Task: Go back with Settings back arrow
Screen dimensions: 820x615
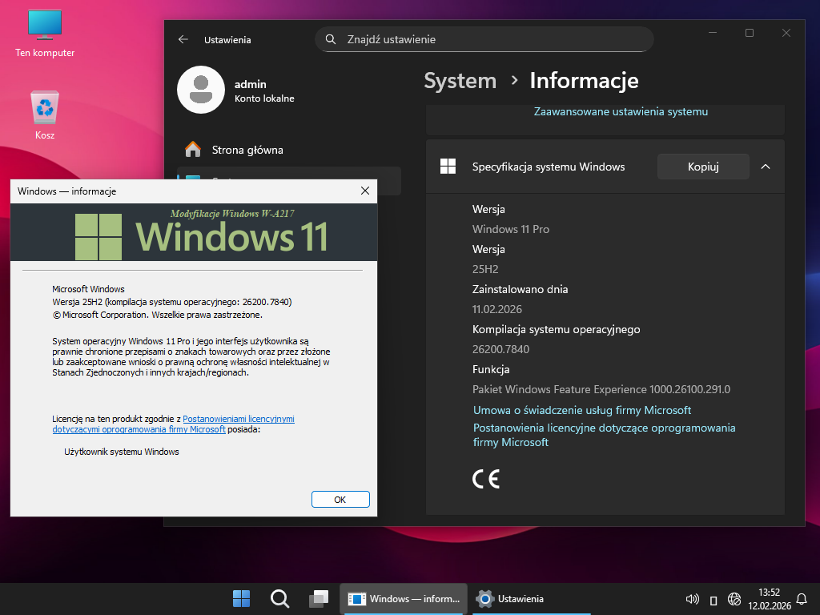Action: click(x=183, y=39)
